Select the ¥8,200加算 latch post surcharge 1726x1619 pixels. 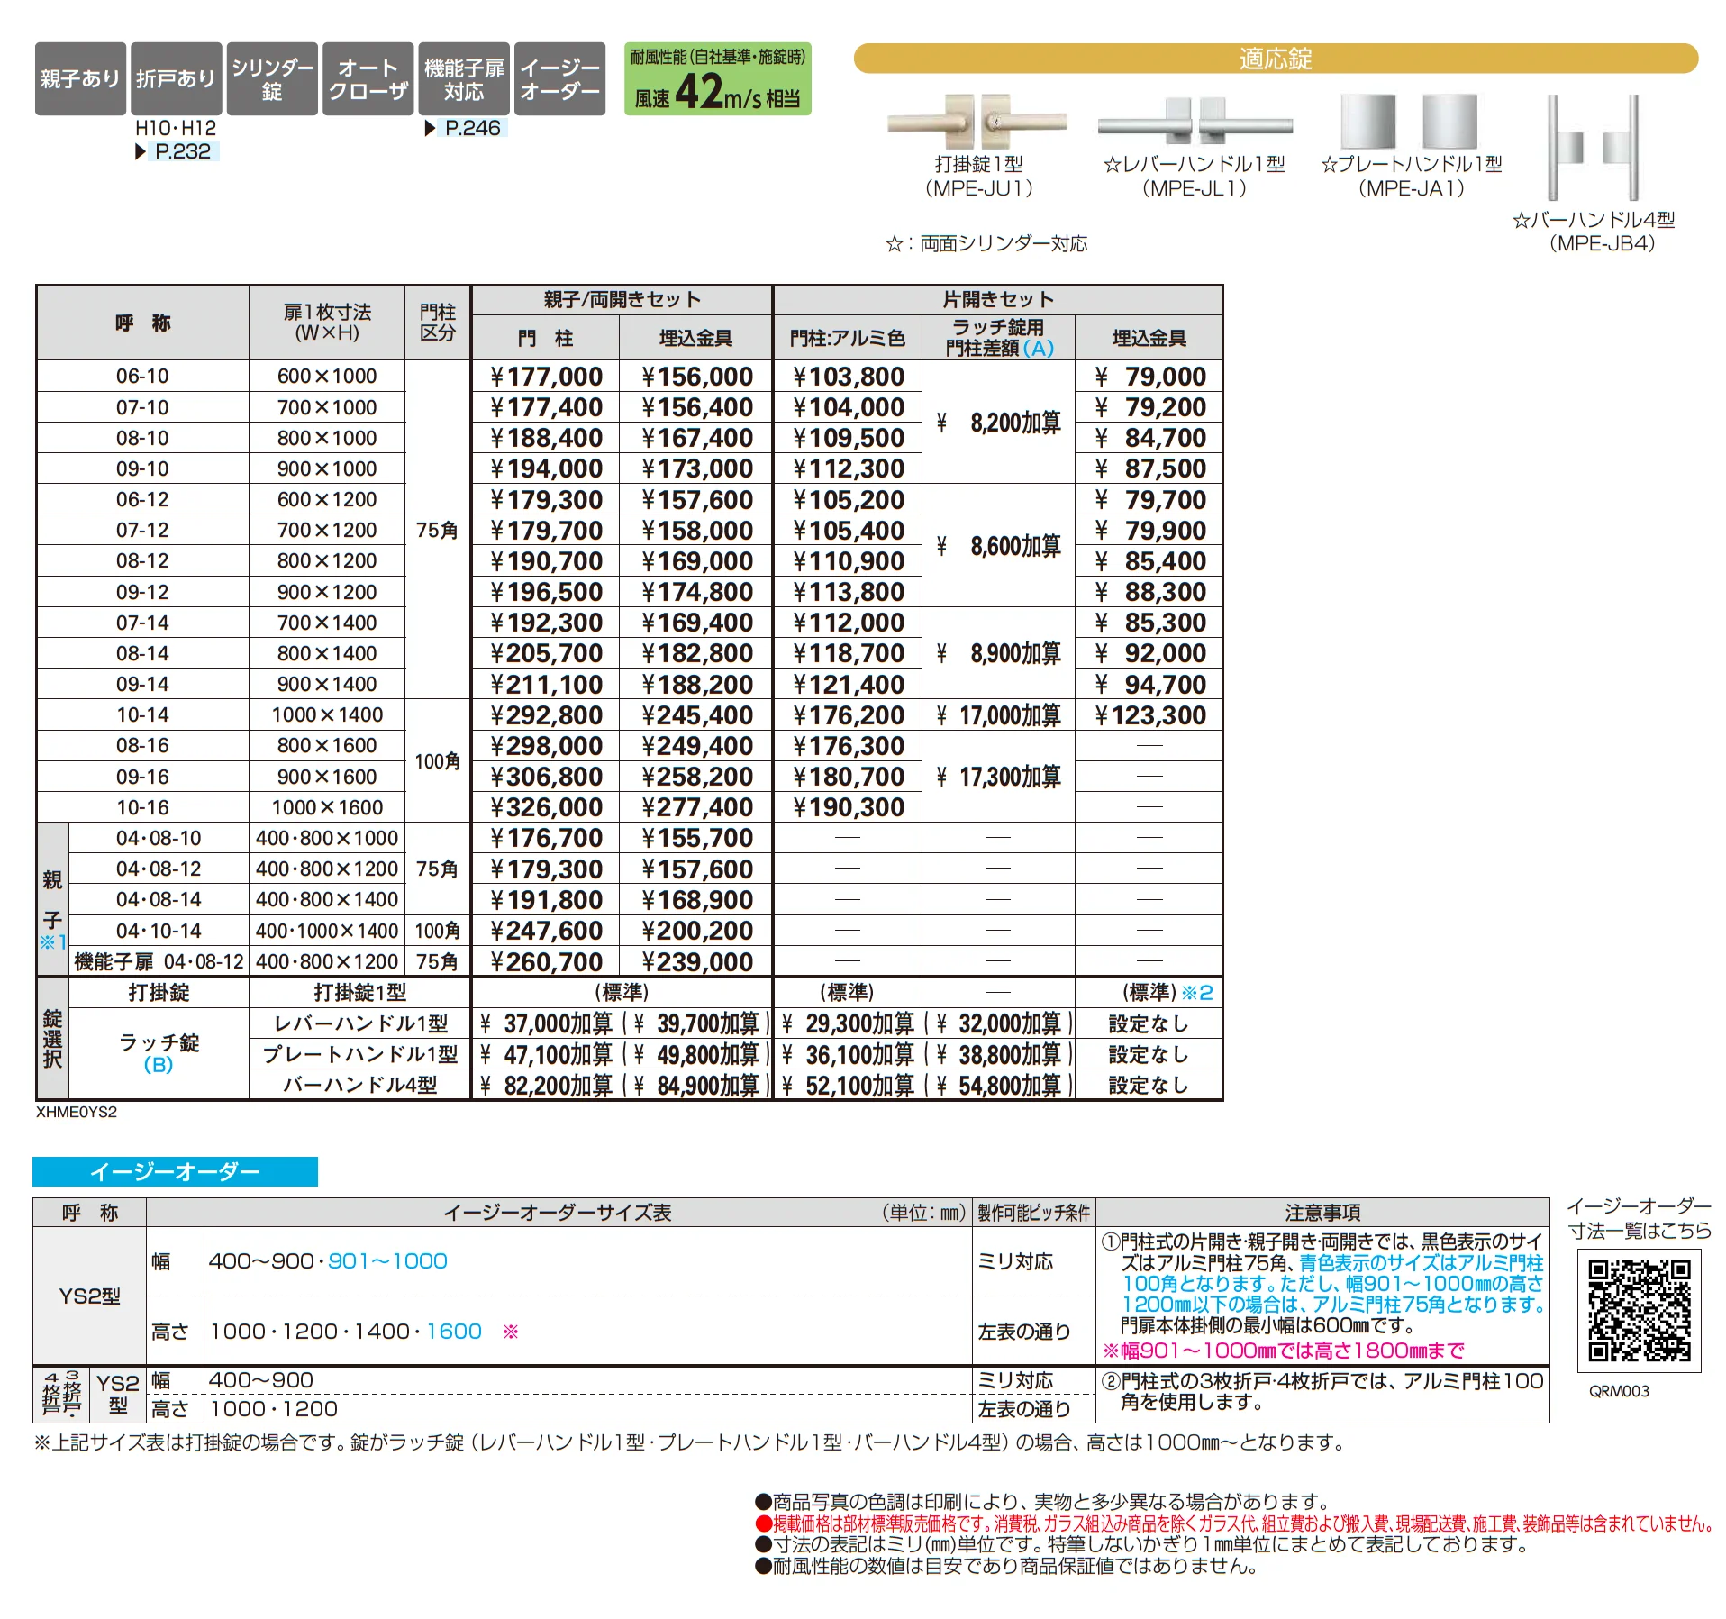point(998,423)
